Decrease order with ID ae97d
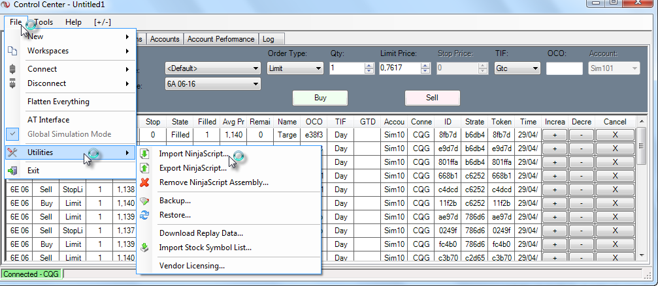 coord(581,217)
